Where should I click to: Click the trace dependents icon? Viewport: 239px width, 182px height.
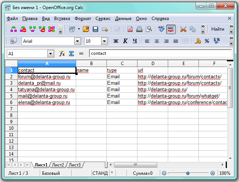33,29
